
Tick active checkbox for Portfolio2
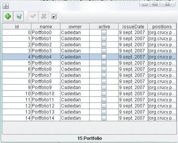point(104,45)
